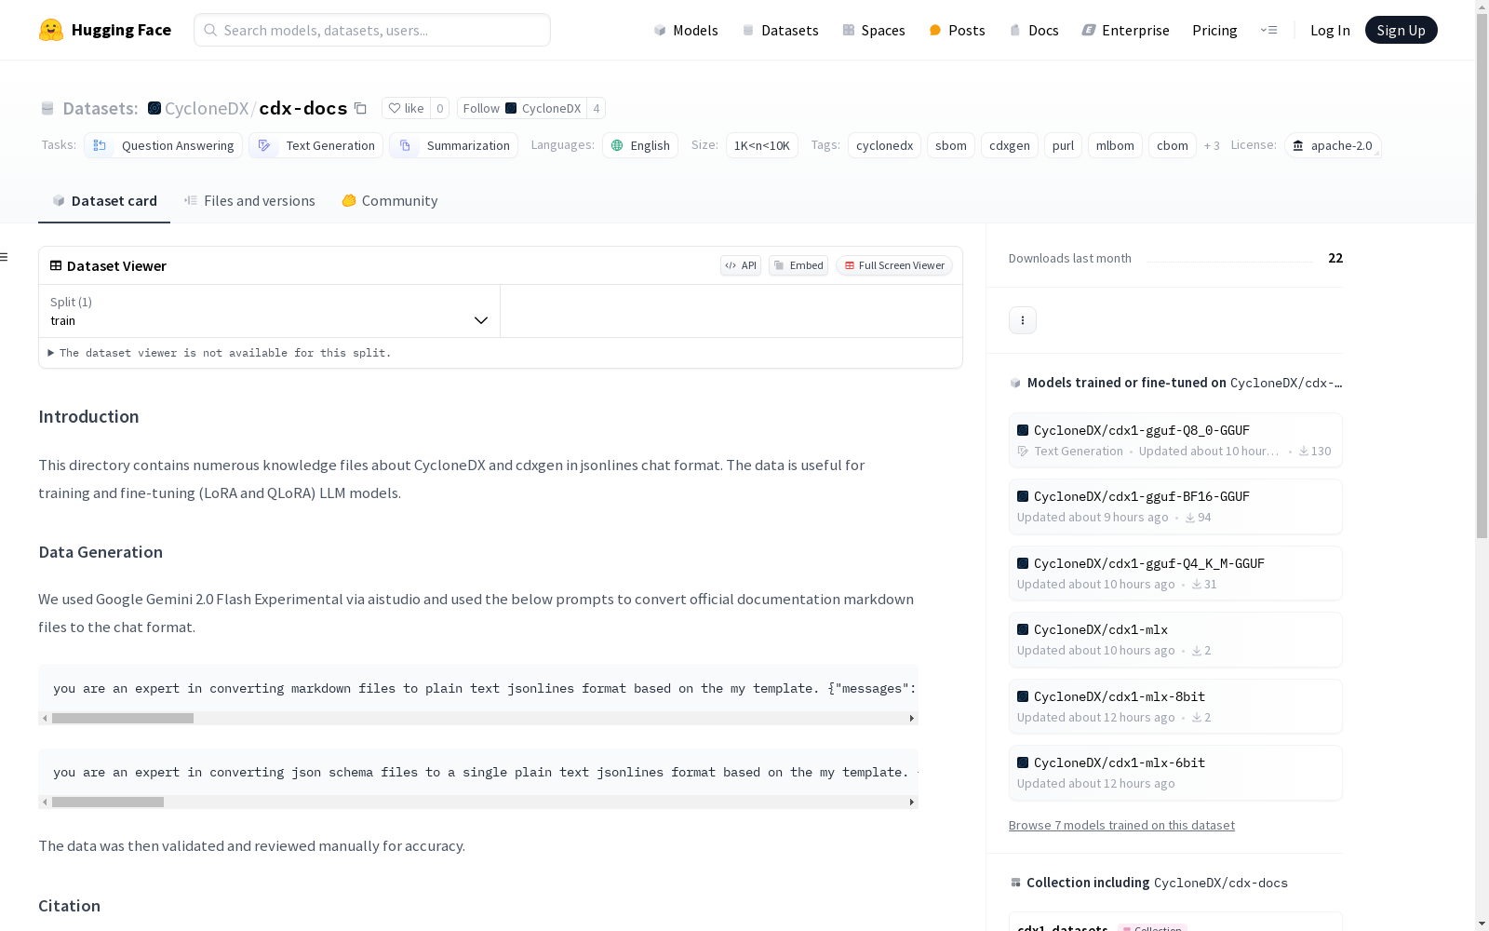The image size is (1489, 931).
Task: Expand the +3 more tags
Action: click(1212, 145)
